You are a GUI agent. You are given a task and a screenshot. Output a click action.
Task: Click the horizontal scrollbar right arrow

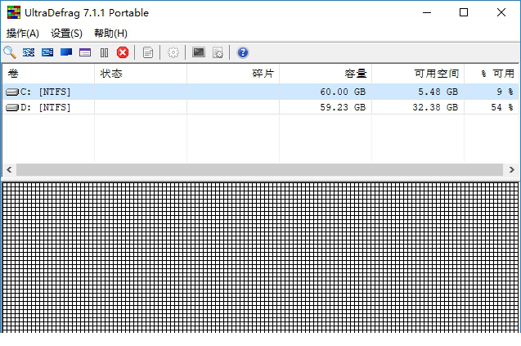(x=512, y=170)
